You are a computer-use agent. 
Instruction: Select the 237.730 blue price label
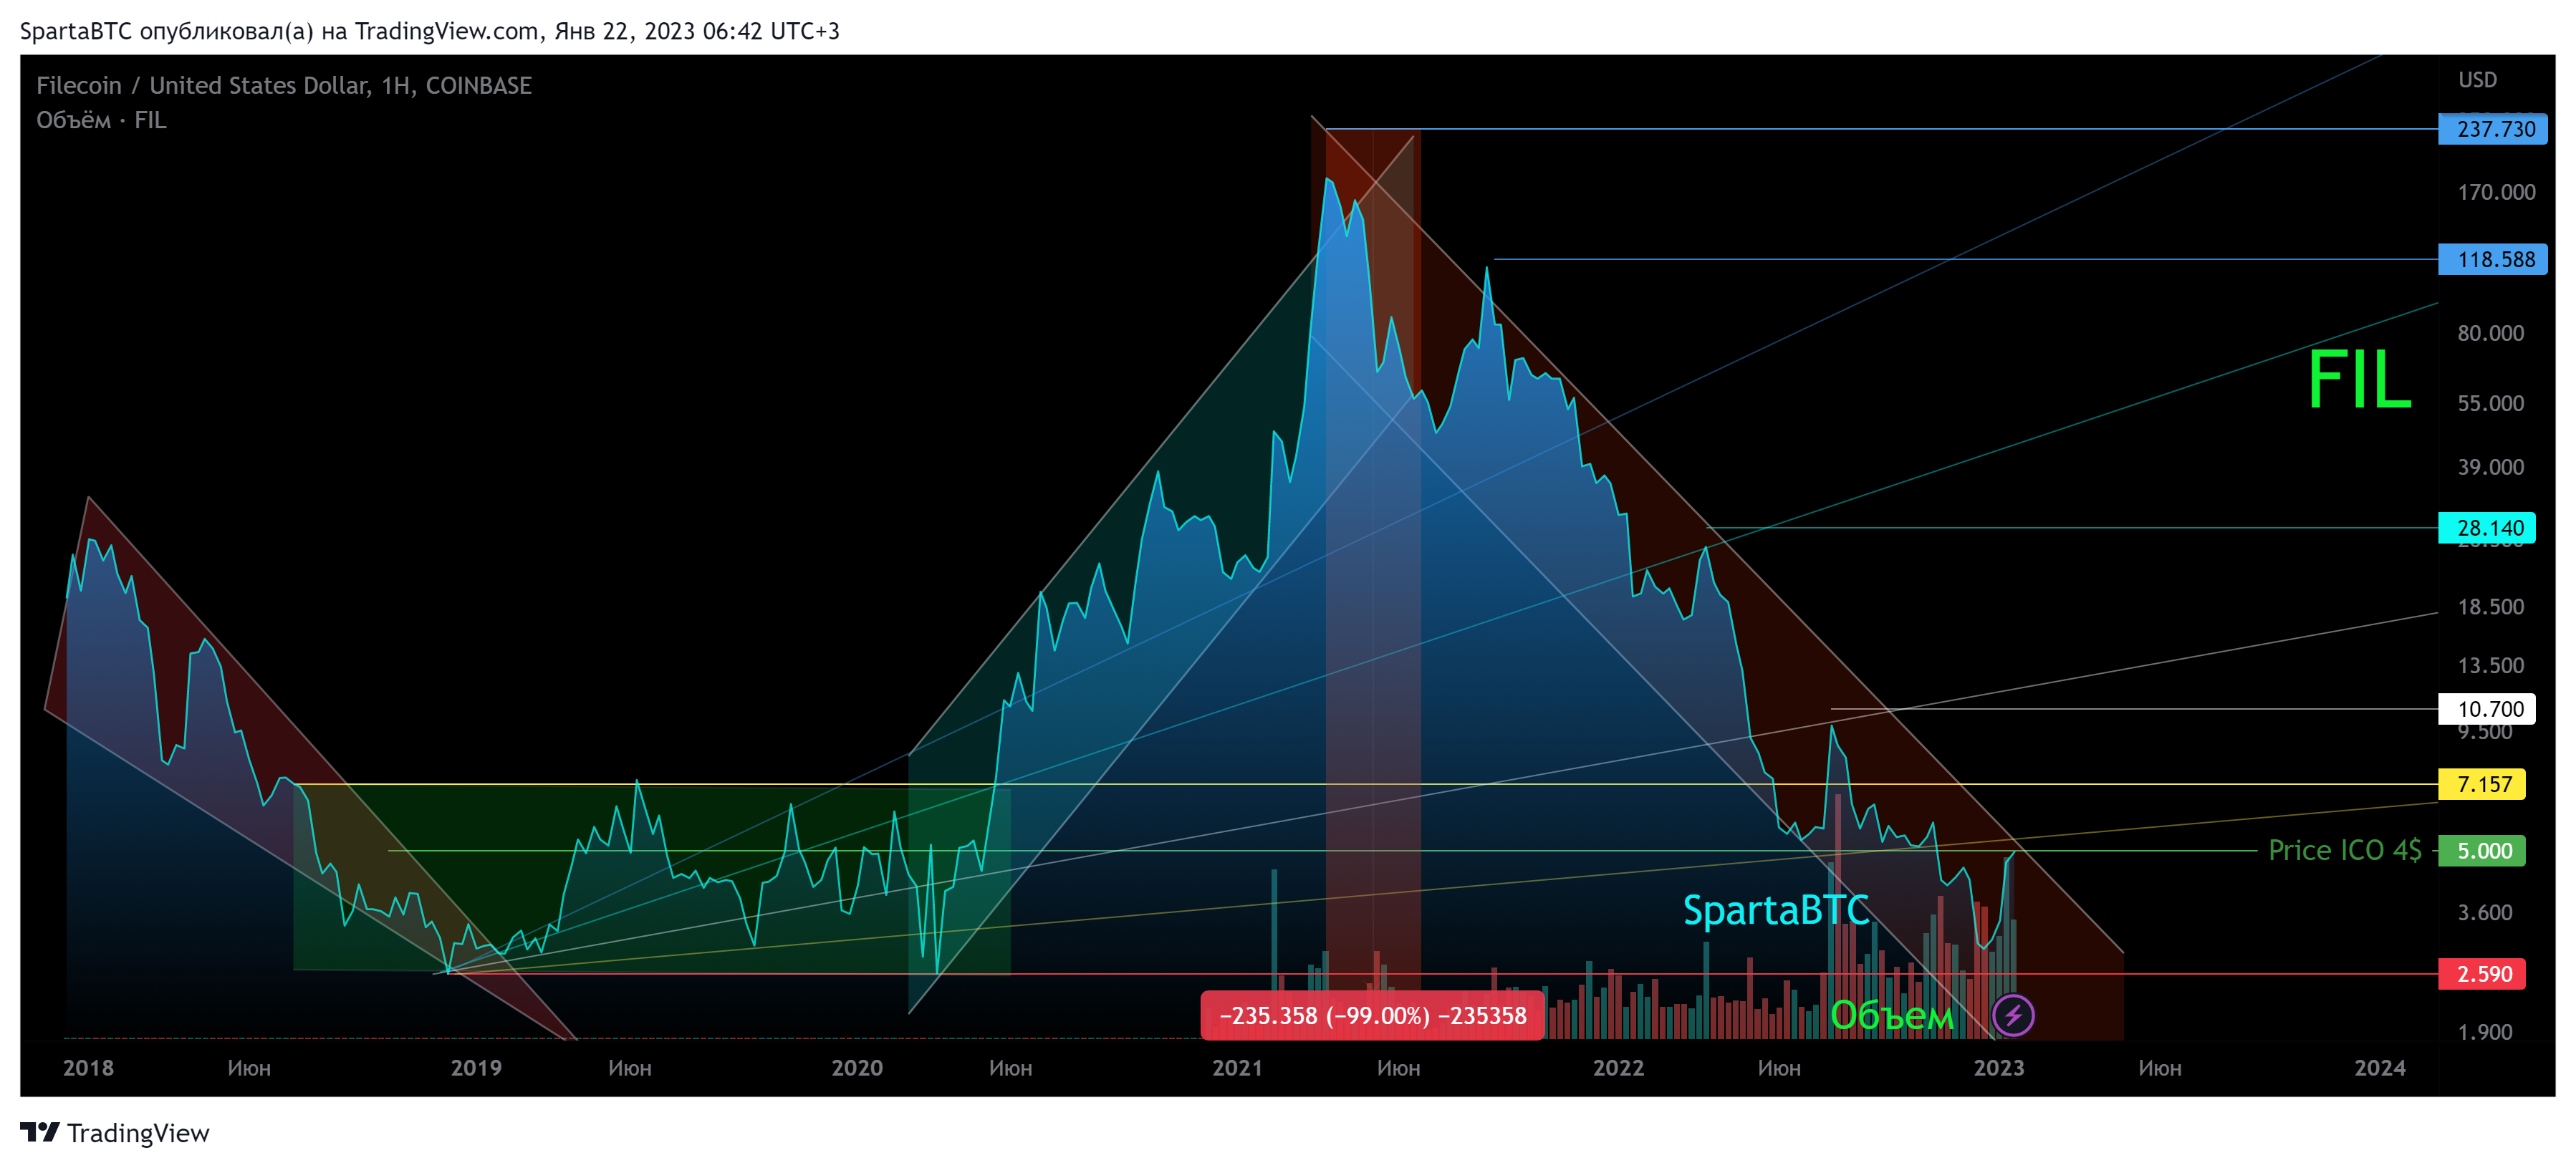click(2492, 129)
